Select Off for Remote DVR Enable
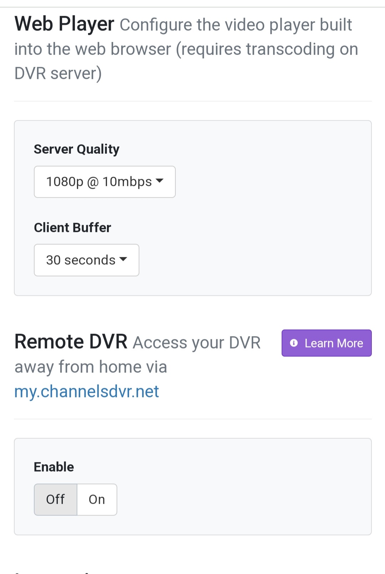 [56, 499]
